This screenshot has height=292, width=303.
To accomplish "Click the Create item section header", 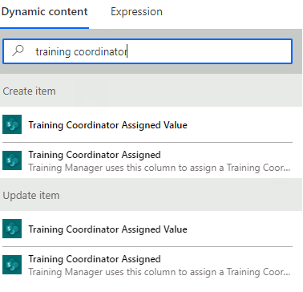I will (151, 91).
